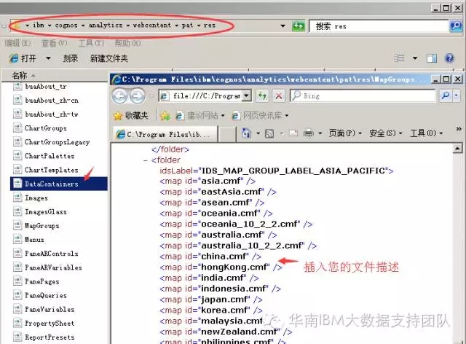Viewport: 466px width, 344px height.
Task: Click the 打开 open button in Explorer
Action: point(23,58)
